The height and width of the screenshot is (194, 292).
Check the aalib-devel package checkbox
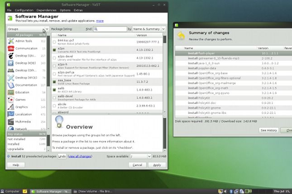click(x=54, y=98)
